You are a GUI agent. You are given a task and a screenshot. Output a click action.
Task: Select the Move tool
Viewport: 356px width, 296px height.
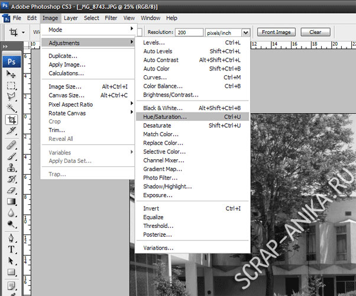coord(11,73)
